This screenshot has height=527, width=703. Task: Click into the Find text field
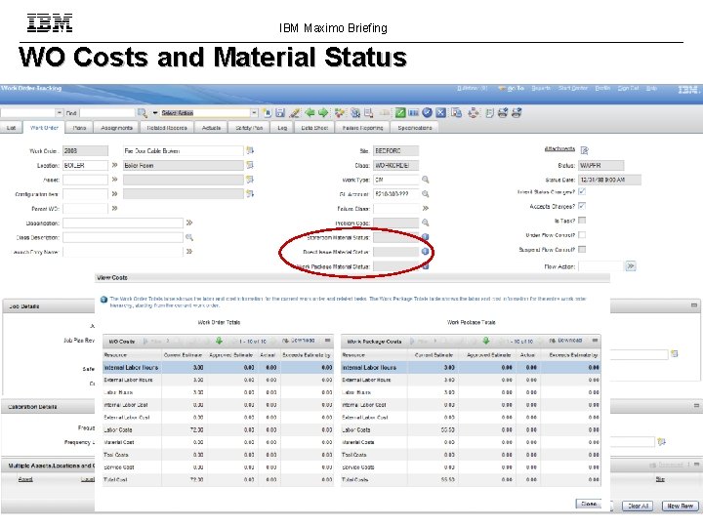(x=107, y=113)
